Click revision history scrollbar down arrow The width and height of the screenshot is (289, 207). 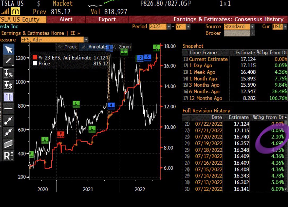coord(286,189)
